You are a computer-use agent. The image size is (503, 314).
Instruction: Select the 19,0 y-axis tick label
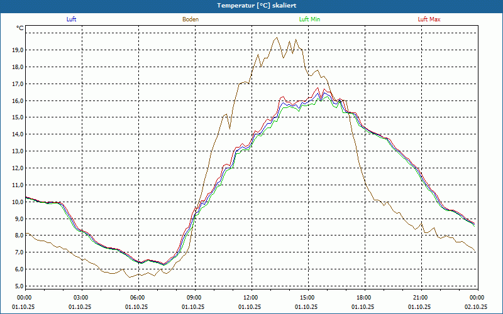pyautogui.click(x=17, y=50)
